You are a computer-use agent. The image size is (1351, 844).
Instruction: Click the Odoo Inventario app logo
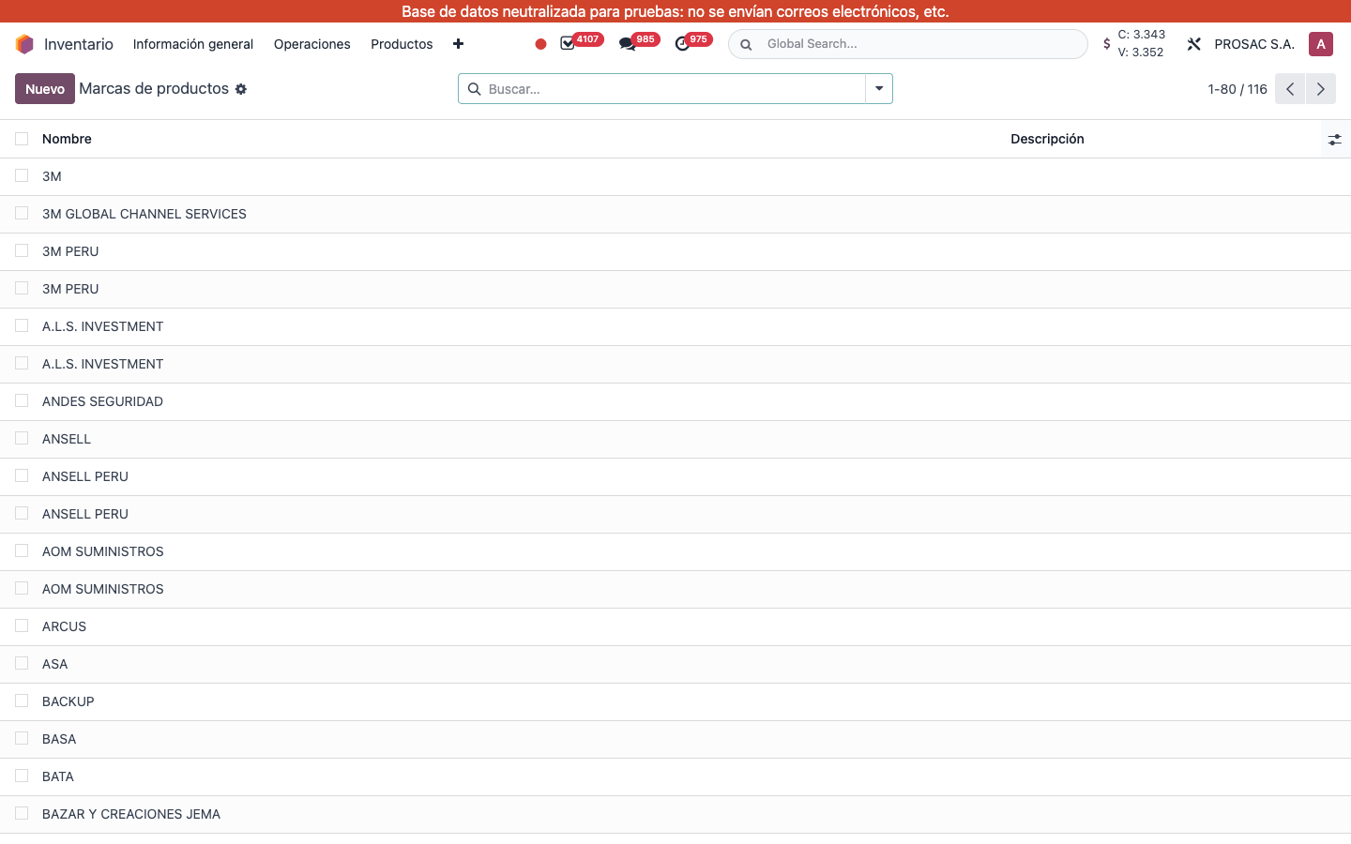(x=24, y=44)
